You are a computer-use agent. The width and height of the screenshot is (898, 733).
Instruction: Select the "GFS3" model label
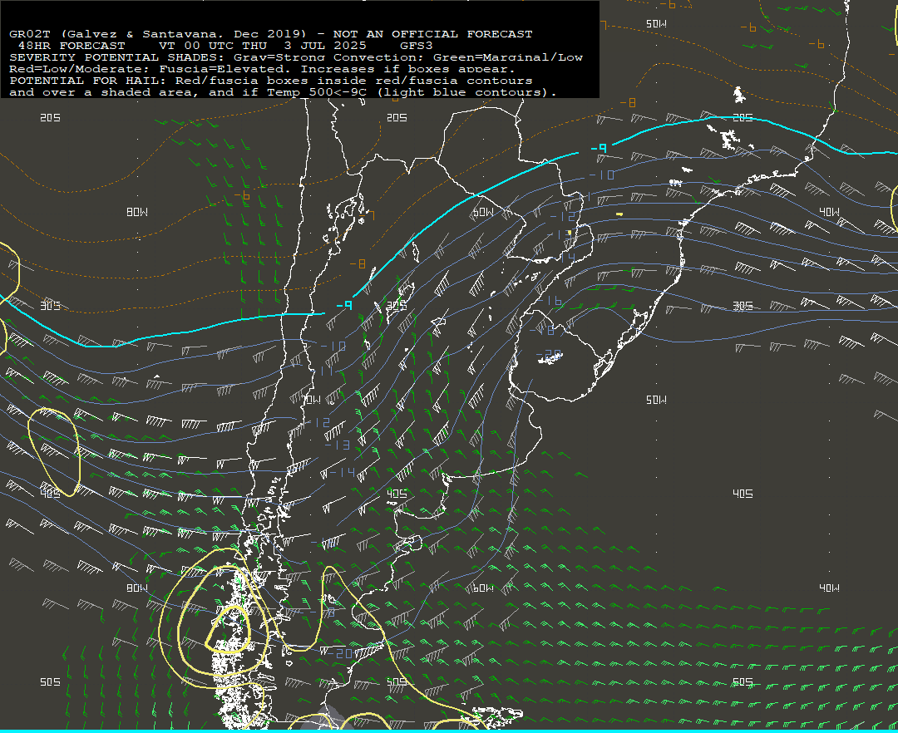[x=417, y=46]
